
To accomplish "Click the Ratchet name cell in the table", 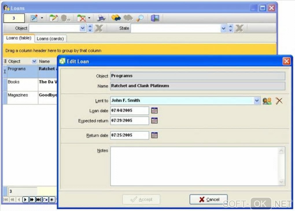I will 48,72.
